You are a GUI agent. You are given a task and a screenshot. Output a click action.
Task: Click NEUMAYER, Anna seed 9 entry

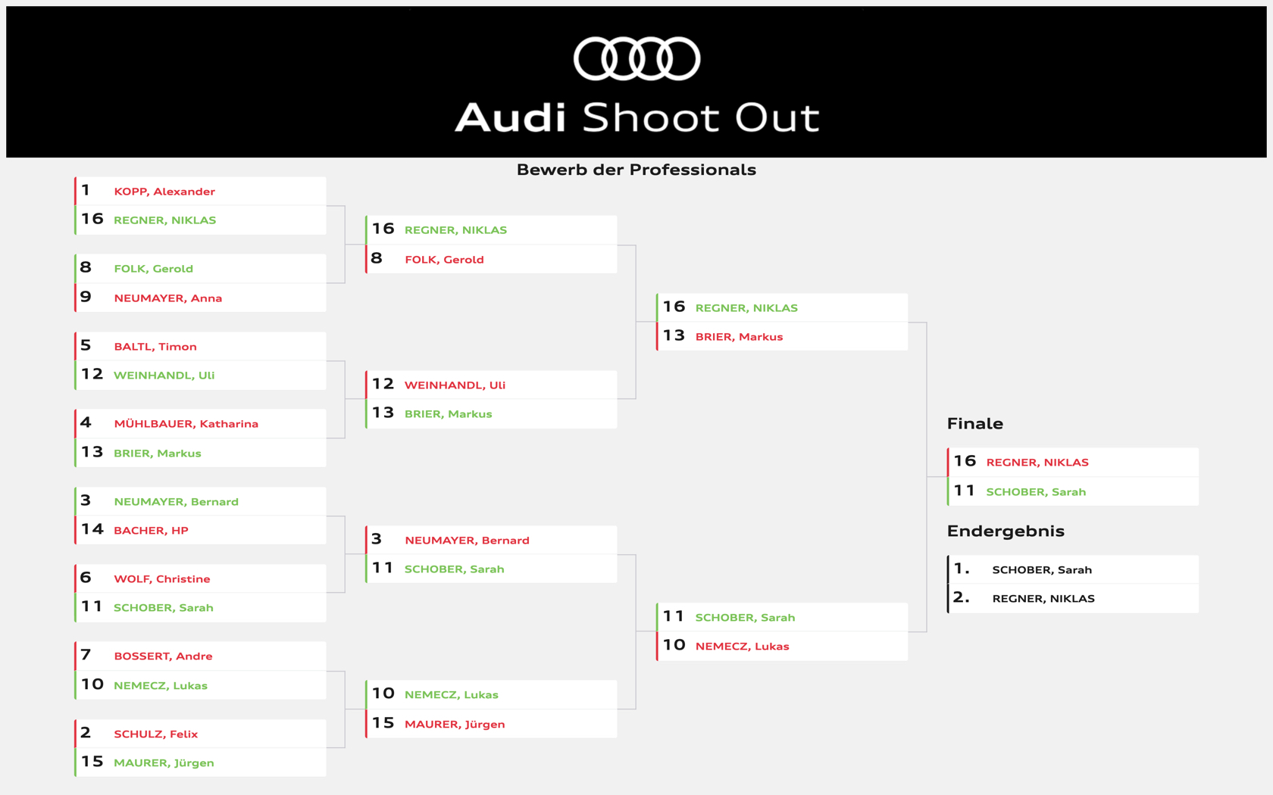200,298
